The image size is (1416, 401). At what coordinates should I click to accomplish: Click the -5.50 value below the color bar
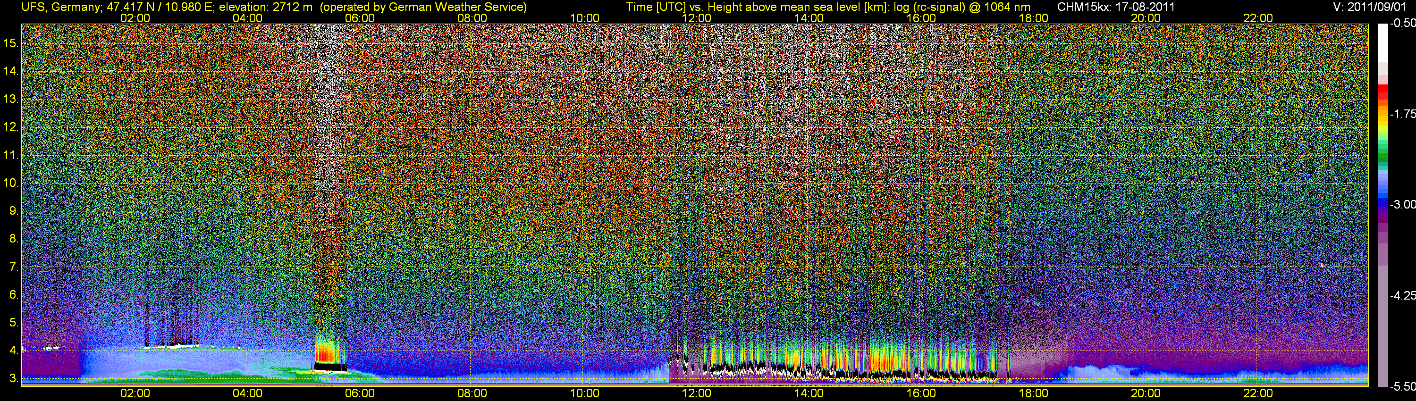point(1402,387)
